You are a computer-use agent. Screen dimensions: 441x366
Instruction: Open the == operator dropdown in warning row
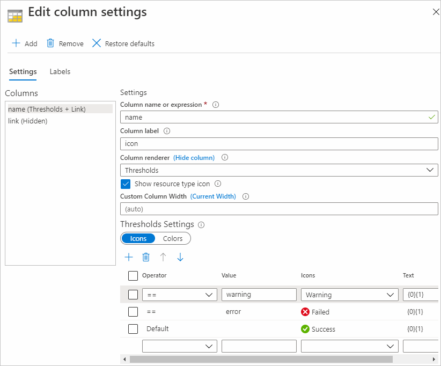(x=179, y=295)
